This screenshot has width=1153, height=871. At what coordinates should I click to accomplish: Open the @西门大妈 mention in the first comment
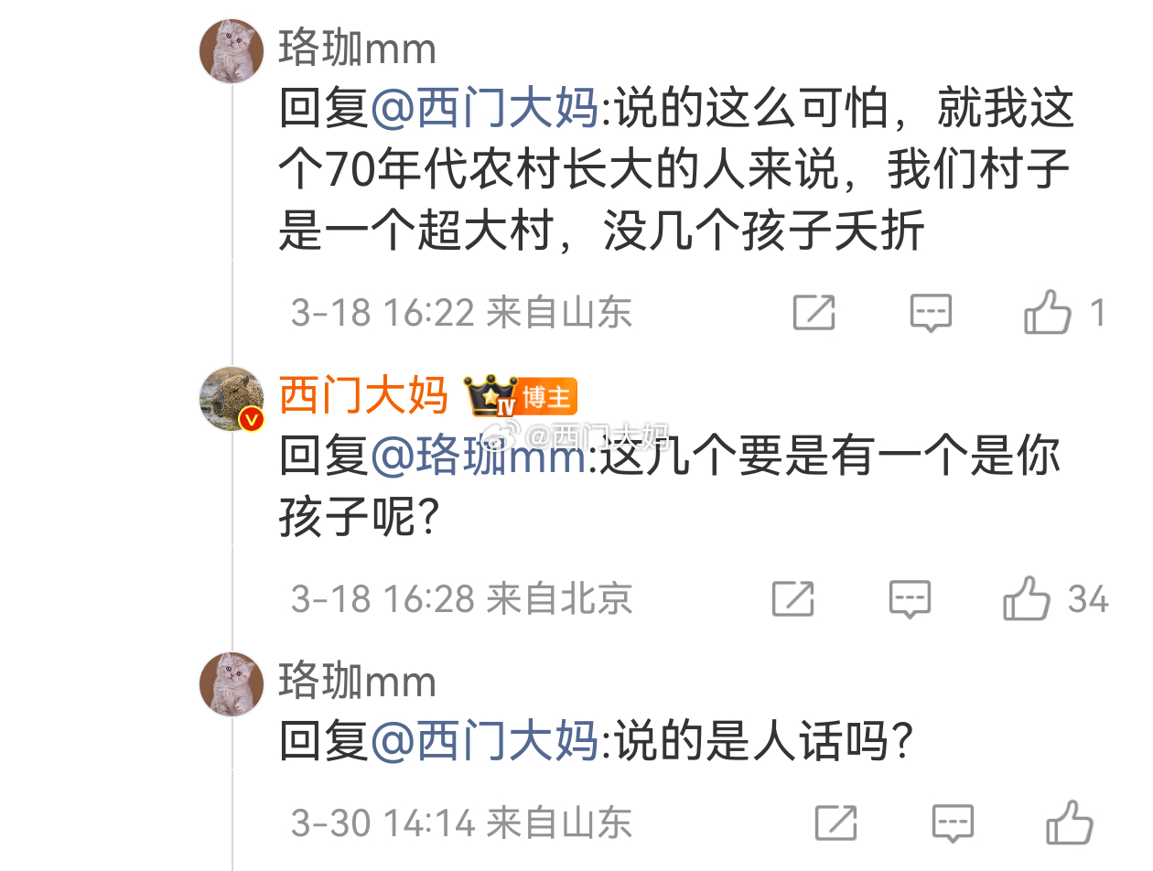(x=485, y=107)
